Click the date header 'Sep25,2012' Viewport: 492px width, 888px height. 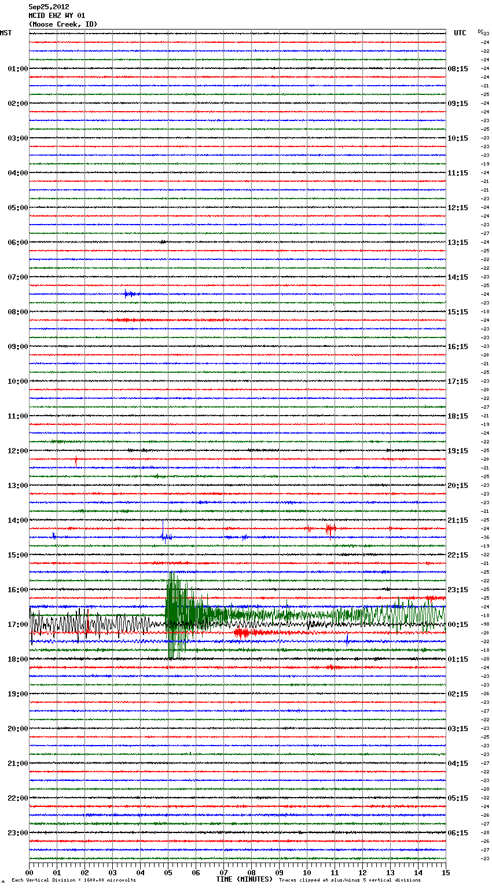[x=49, y=7]
